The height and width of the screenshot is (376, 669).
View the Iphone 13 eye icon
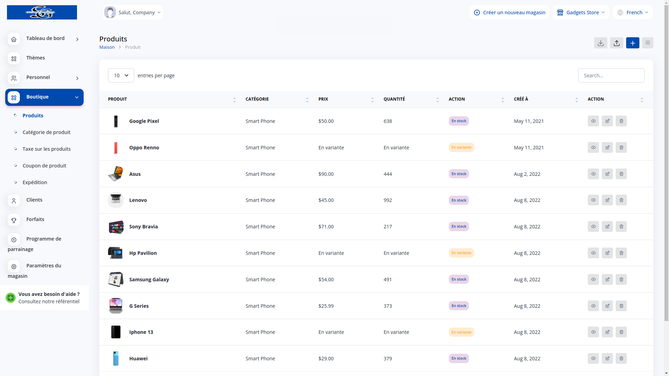pyautogui.click(x=593, y=332)
